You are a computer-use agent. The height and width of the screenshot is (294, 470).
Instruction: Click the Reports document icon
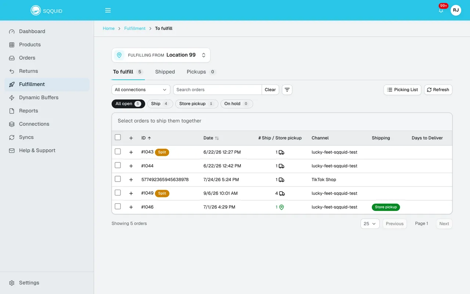point(12,111)
